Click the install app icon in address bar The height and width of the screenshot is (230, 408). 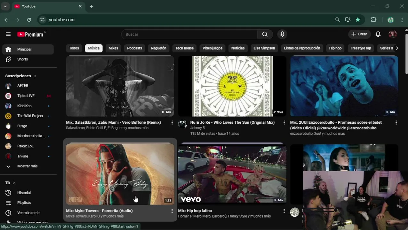pyautogui.click(x=348, y=20)
